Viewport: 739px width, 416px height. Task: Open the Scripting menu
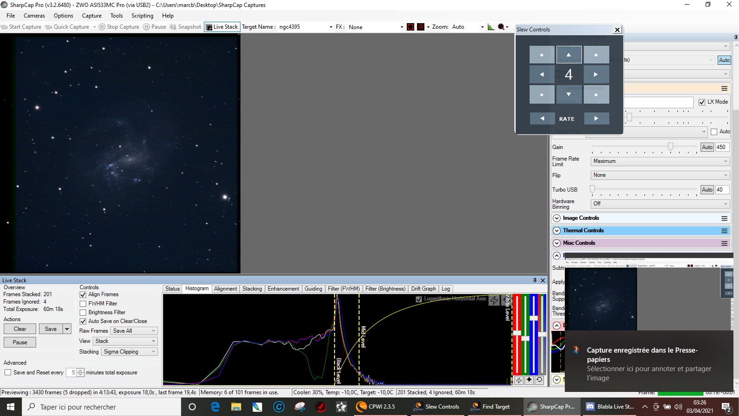coord(142,16)
